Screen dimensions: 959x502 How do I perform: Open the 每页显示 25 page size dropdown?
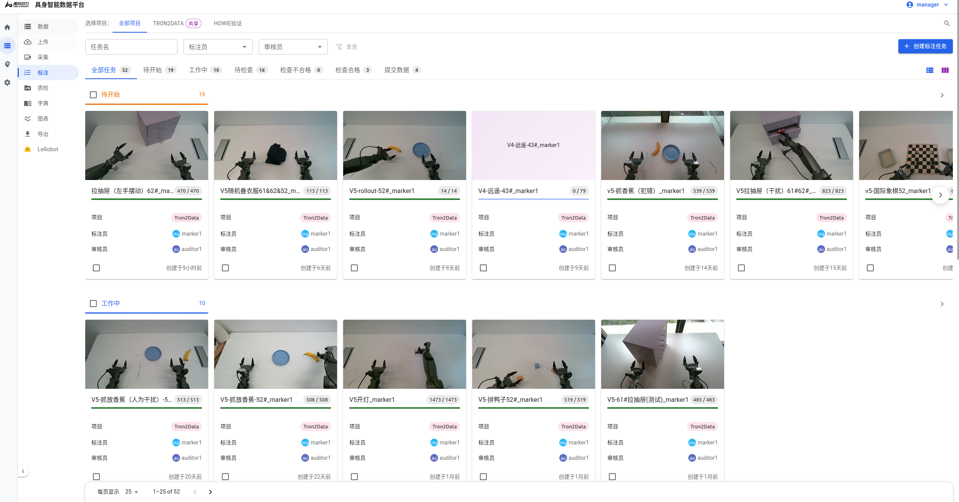132,492
